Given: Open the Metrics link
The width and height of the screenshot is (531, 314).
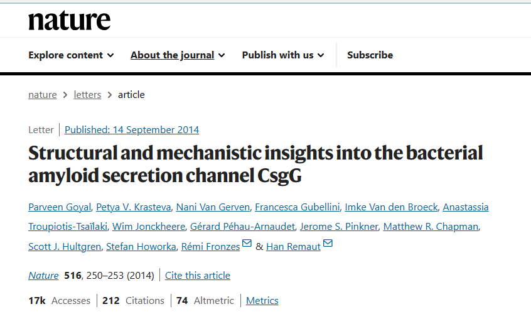Looking at the screenshot, I should (x=262, y=301).
